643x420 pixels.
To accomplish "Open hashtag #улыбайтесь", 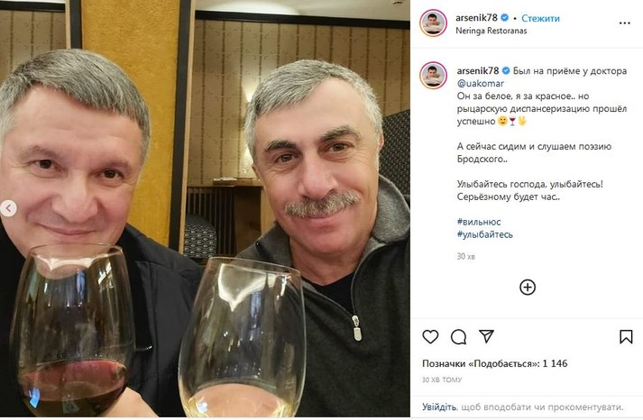I will coord(484,234).
